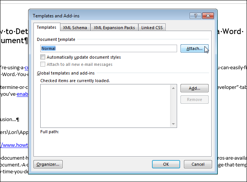247x182 pixels.
Task: Click the Document template Normal field
Action: coord(109,48)
